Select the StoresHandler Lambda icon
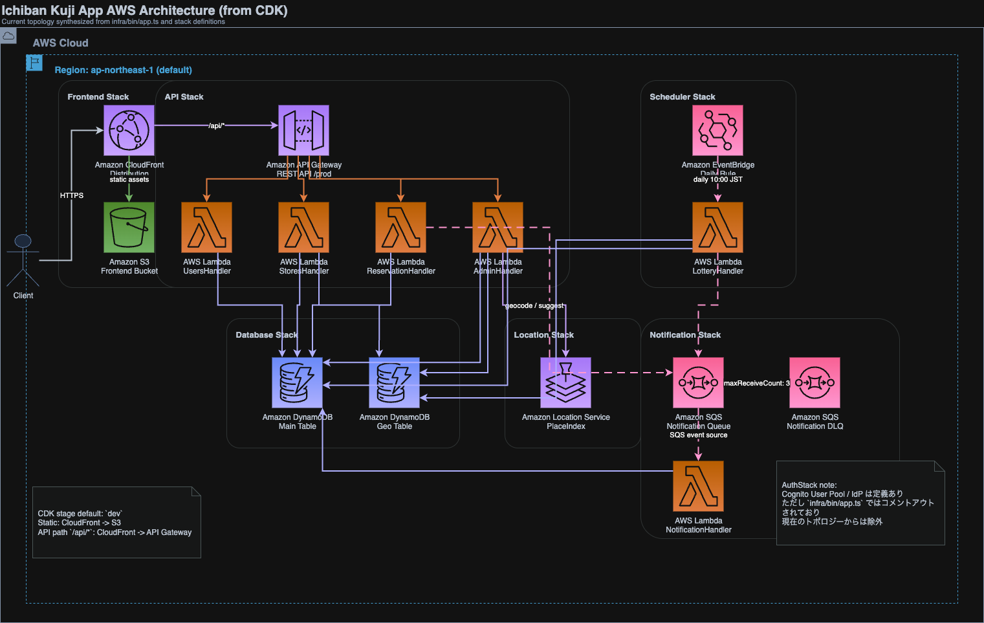 [303, 227]
